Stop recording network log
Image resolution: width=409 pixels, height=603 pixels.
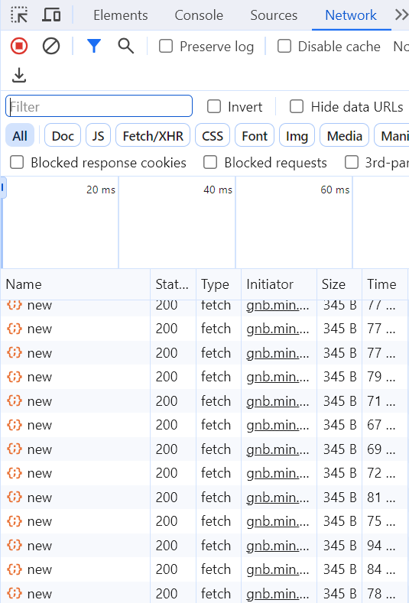point(19,46)
